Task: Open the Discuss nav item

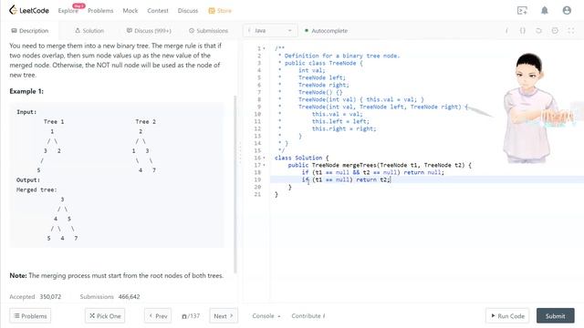Action: coord(188,11)
